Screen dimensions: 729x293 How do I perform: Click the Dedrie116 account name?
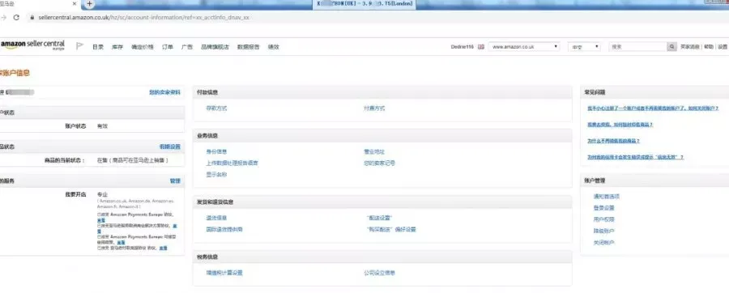(x=463, y=47)
